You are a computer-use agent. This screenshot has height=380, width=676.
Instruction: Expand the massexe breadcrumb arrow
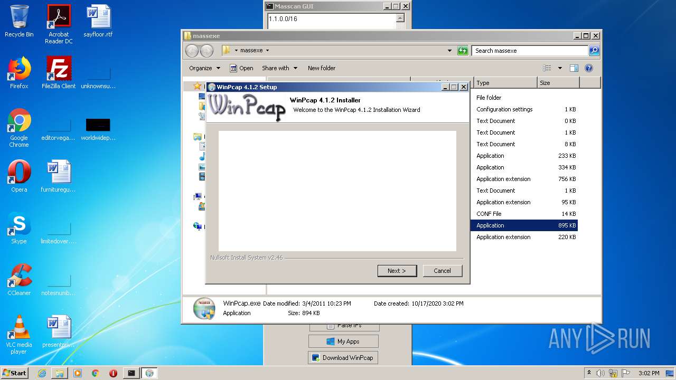(x=267, y=51)
